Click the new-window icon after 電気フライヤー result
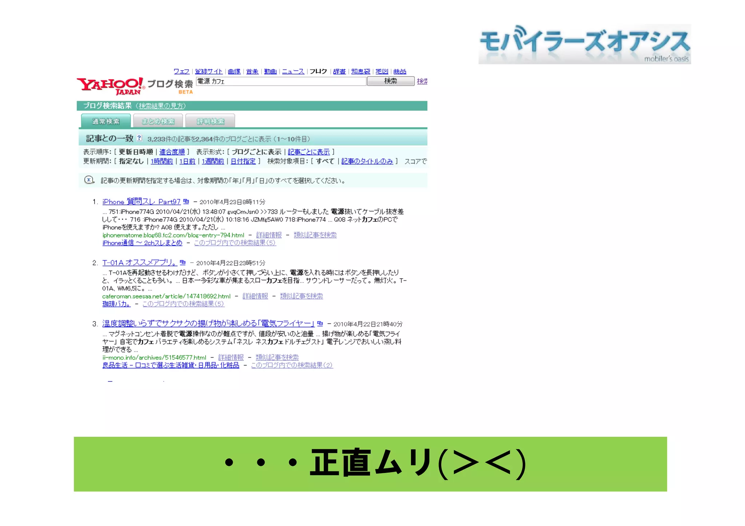This screenshot has width=745, height=526. click(x=320, y=323)
